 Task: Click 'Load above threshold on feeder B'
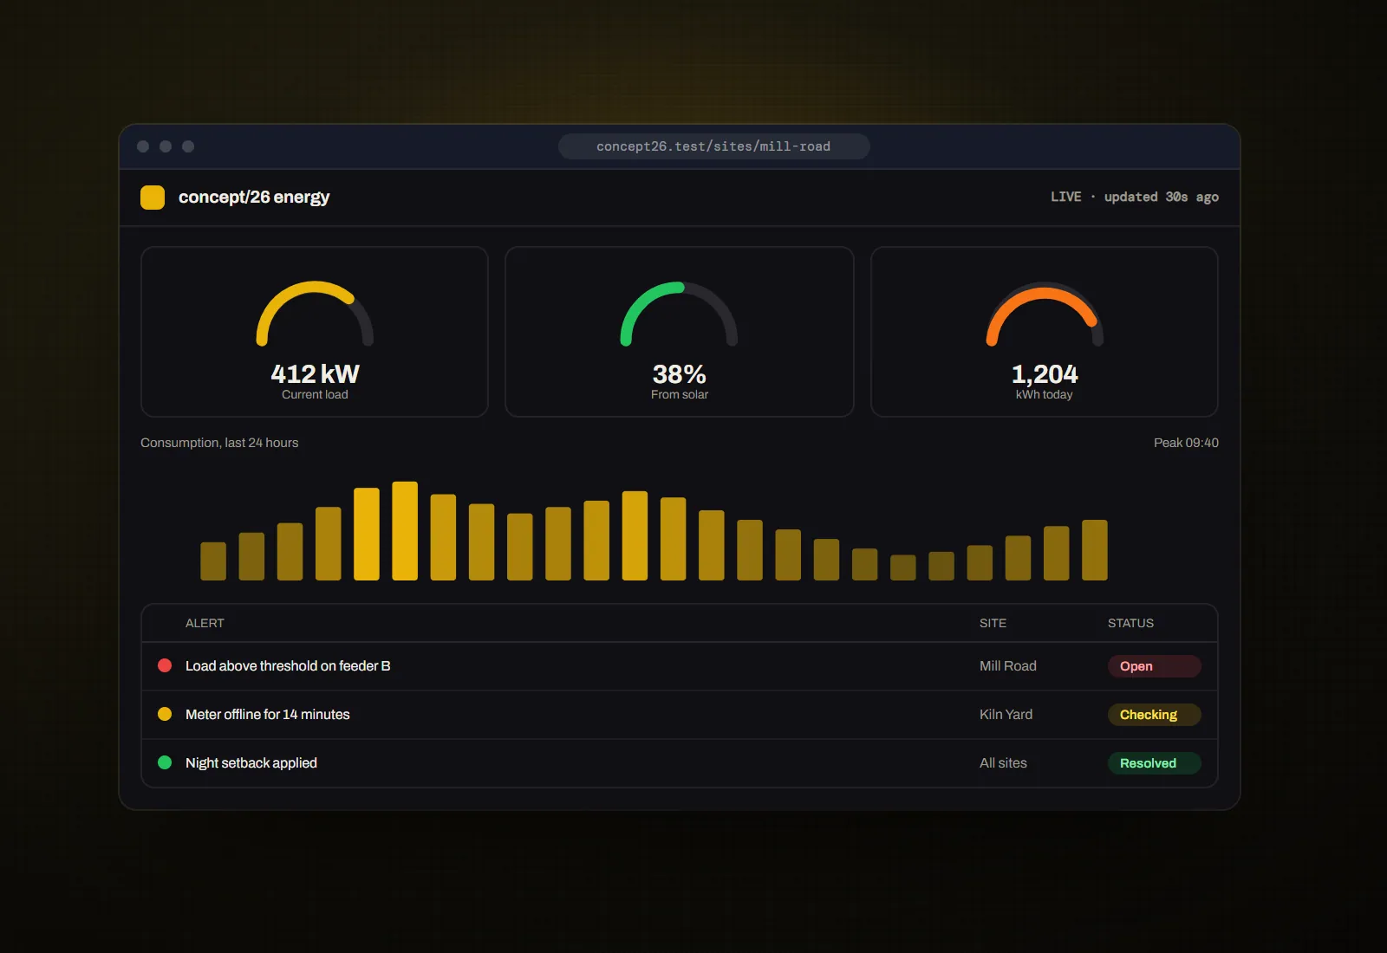point(288,665)
